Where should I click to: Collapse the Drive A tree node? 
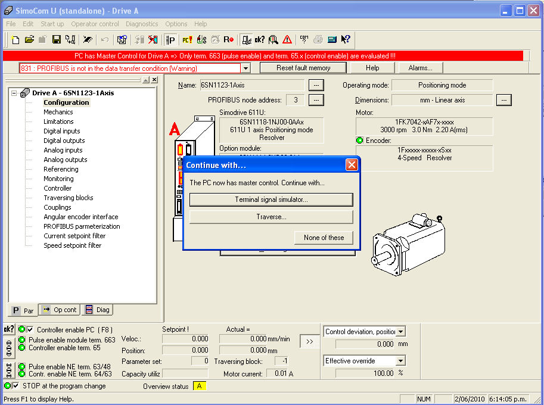pos(14,93)
